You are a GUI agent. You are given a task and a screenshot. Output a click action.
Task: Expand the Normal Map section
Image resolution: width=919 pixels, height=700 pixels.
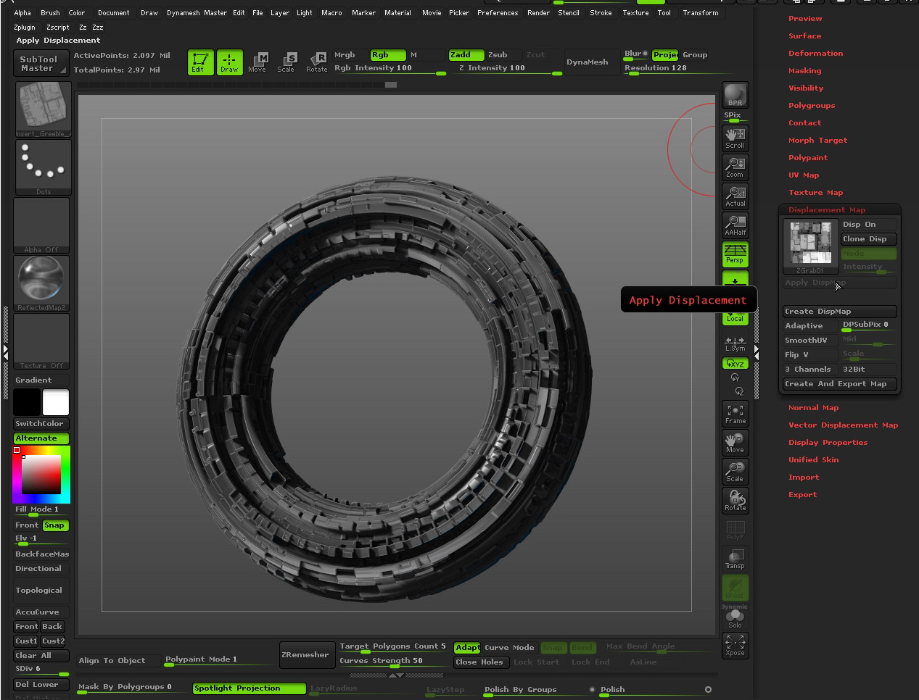point(813,408)
